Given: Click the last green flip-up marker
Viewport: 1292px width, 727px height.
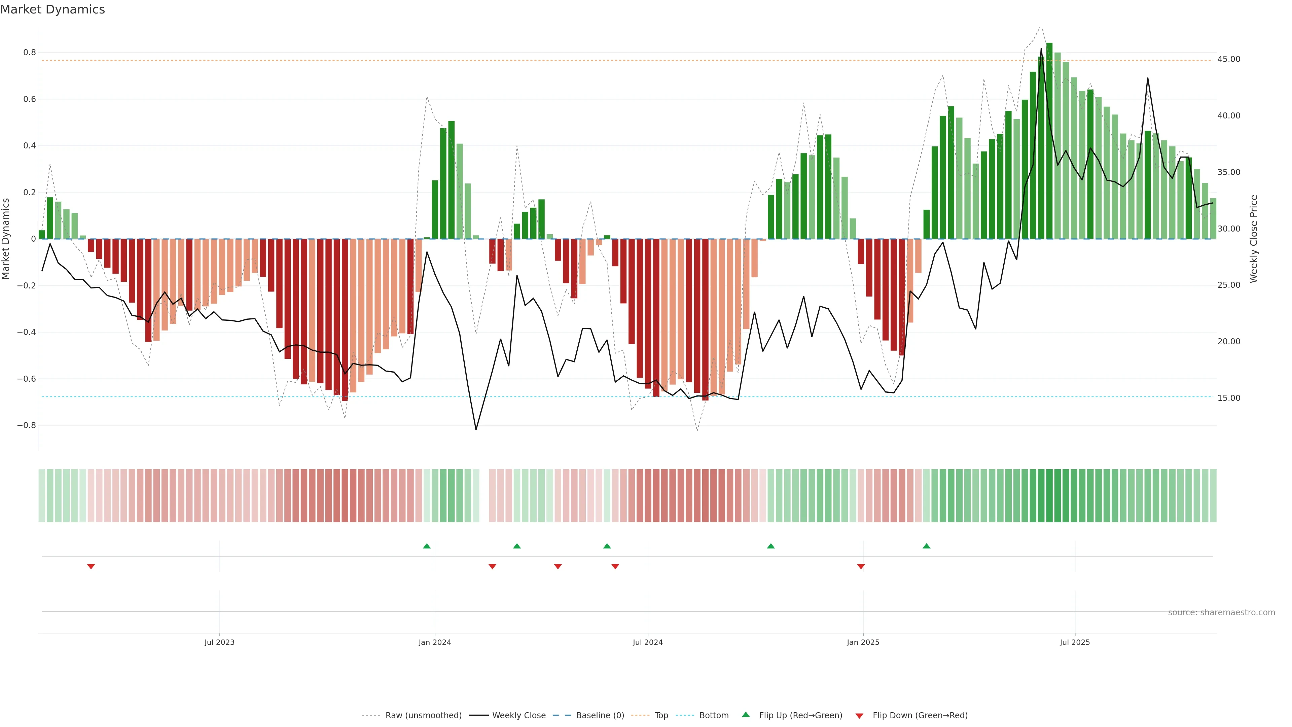Looking at the screenshot, I should coord(926,546).
